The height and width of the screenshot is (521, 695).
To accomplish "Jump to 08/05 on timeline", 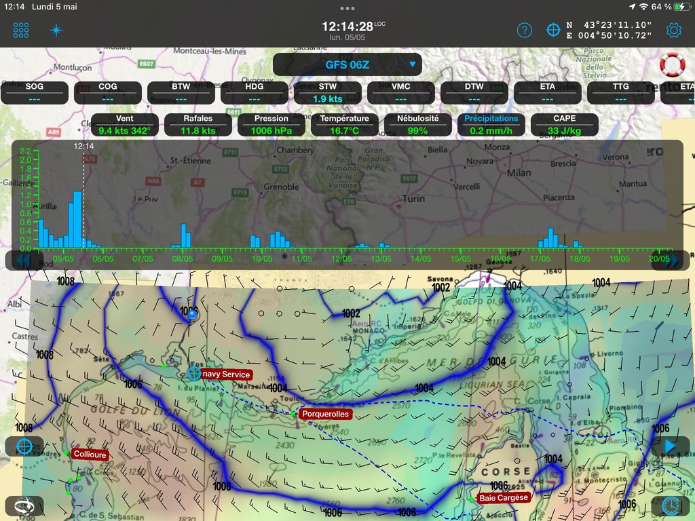I will tap(182, 258).
